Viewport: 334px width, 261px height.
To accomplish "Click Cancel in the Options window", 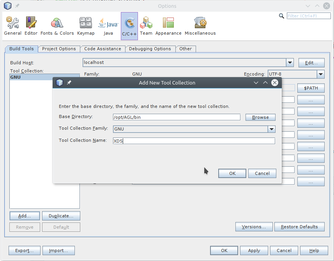I will click(284, 250).
